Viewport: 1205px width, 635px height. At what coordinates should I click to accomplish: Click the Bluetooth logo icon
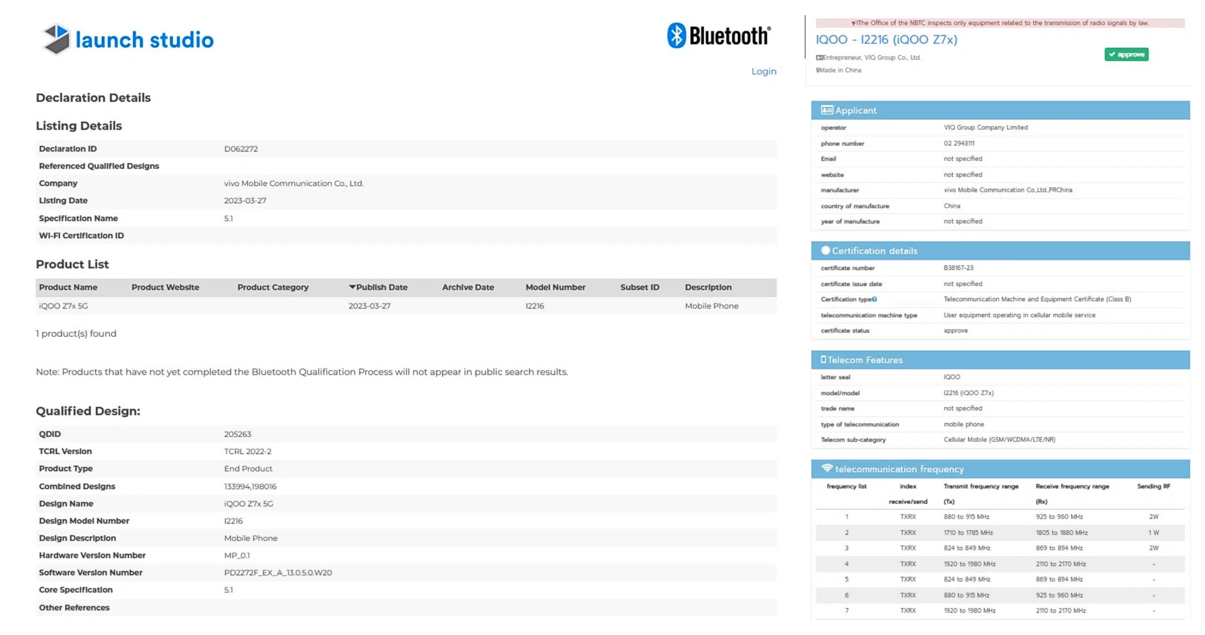[676, 35]
